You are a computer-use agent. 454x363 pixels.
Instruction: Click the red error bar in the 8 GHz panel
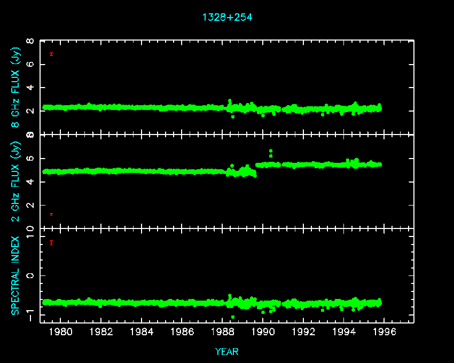(51, 54)
